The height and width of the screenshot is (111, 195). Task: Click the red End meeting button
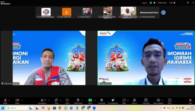point(190,100)
